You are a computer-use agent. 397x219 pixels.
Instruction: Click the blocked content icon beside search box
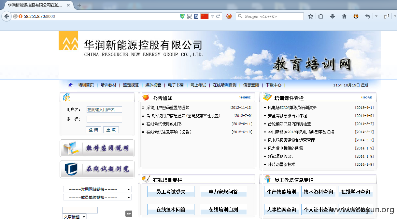(x=229, y=16)
